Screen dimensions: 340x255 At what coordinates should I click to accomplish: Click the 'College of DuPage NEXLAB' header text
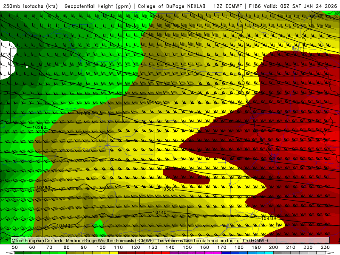pyautogui.click(x=172, y=6)
